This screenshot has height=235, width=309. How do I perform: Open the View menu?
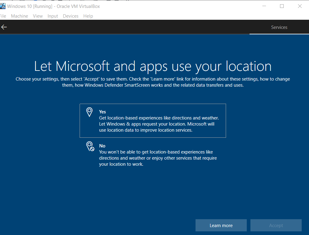pyautogui.click(x=38, y=16)
